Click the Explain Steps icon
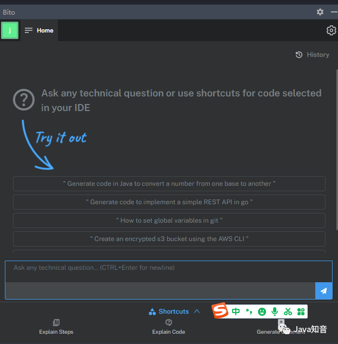 56,322
